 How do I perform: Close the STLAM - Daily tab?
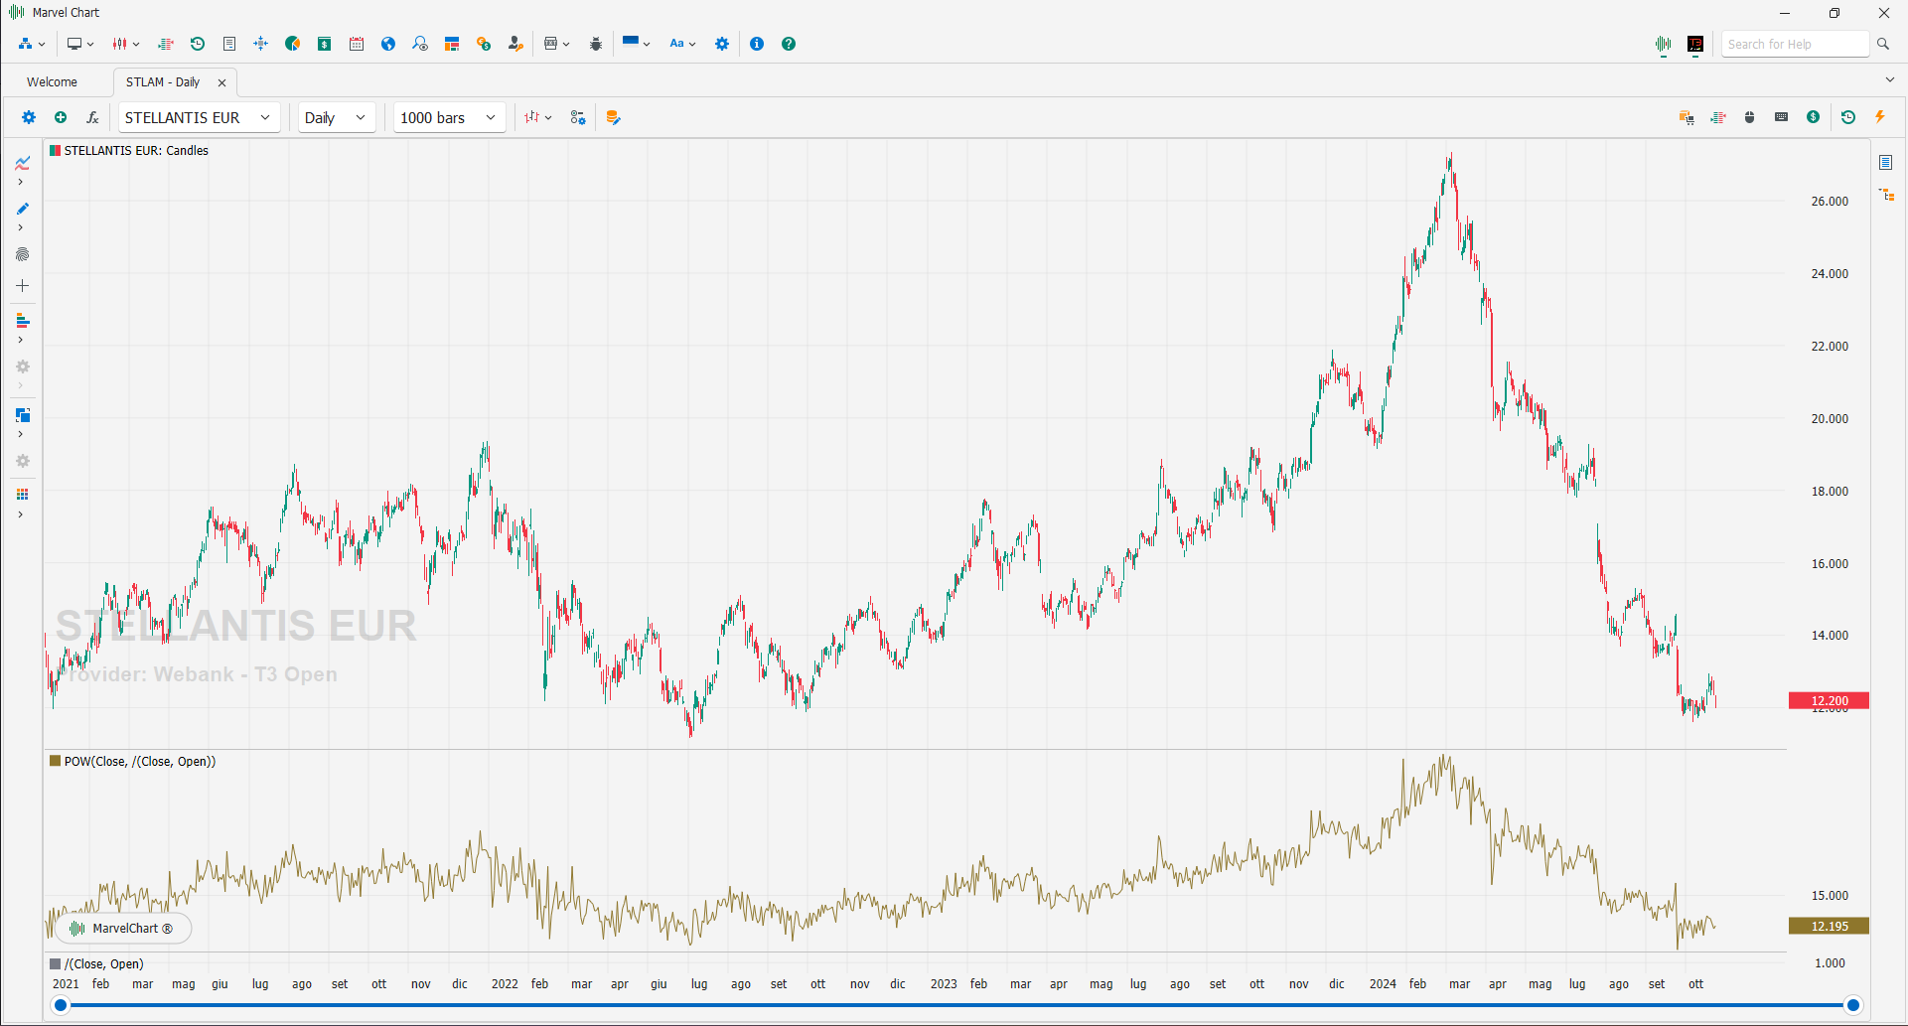tap(221, 82)
